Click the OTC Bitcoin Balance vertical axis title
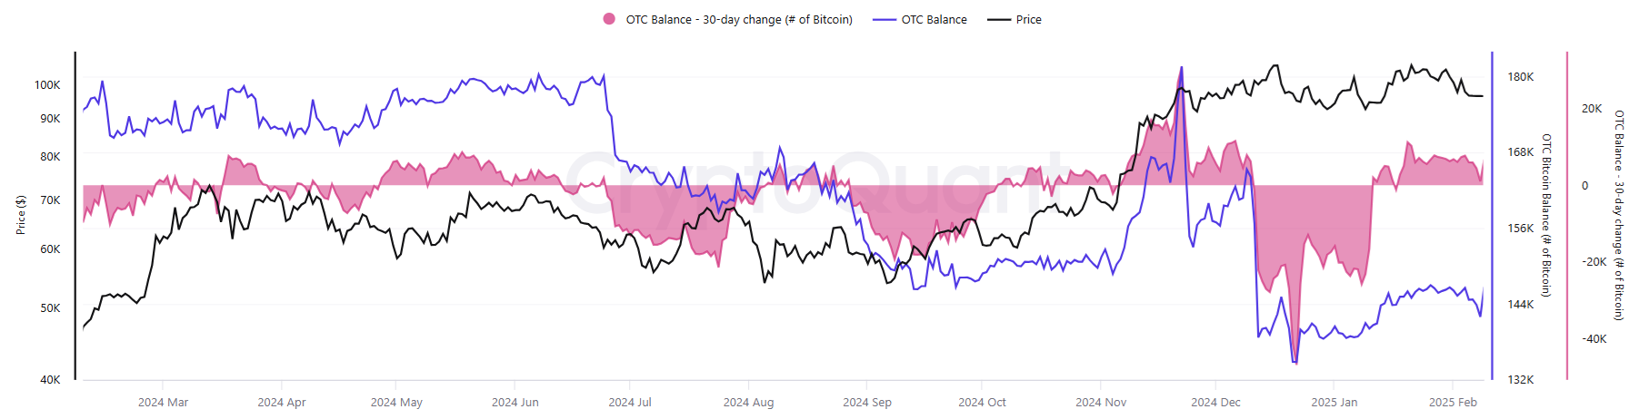1649x419 pixels. (1546, 215)
